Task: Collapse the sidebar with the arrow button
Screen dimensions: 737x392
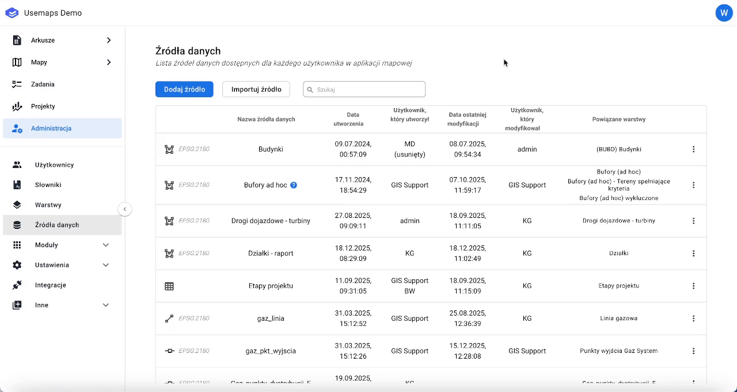Action: pos(125,210)
